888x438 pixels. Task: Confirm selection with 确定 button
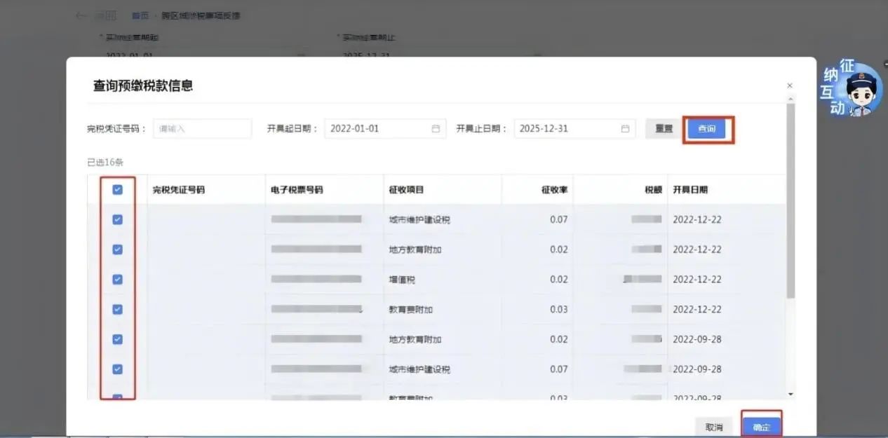click(761, 427)
